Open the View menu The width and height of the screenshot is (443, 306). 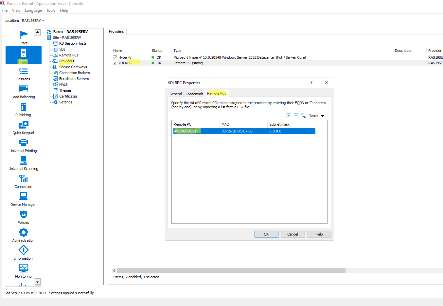click(16, 10)
